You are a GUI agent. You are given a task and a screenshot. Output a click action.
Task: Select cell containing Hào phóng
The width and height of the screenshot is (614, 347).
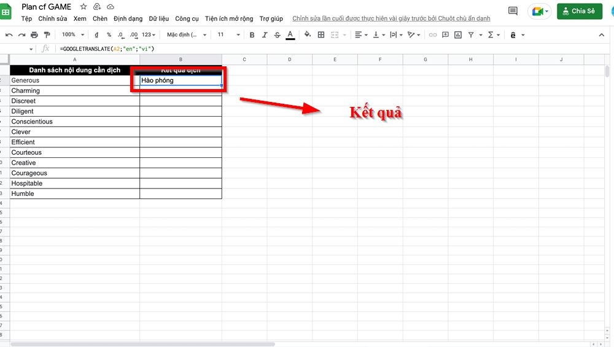pos(181,80)
